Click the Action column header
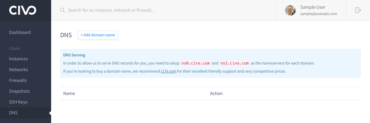Screen dimensions: 370x123 tap(216, 93)
